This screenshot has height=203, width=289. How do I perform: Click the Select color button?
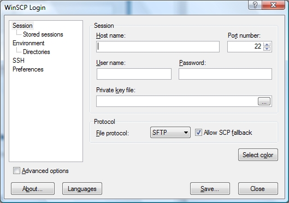pyautogui.click(x=258, y=155)
